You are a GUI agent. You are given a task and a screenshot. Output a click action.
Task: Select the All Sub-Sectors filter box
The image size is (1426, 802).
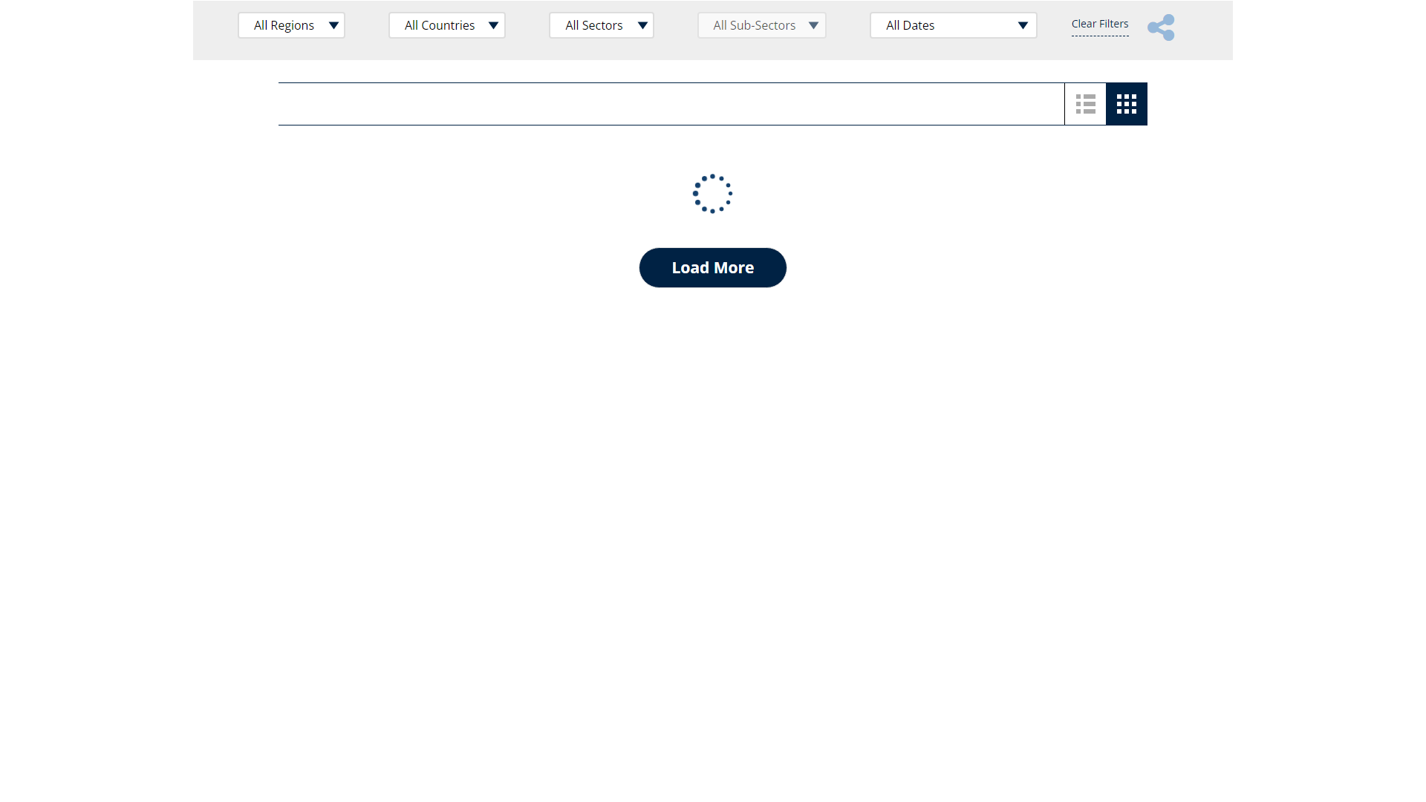point(754,25)
